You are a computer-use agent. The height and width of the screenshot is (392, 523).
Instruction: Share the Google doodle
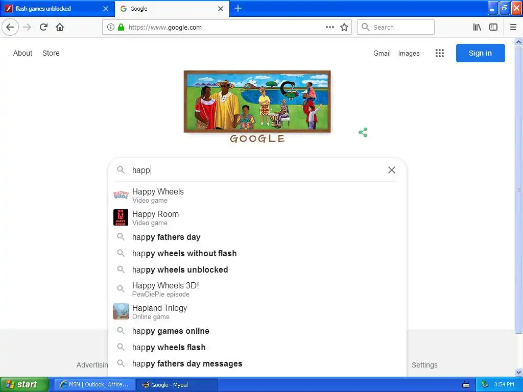[x=363, y=132]
